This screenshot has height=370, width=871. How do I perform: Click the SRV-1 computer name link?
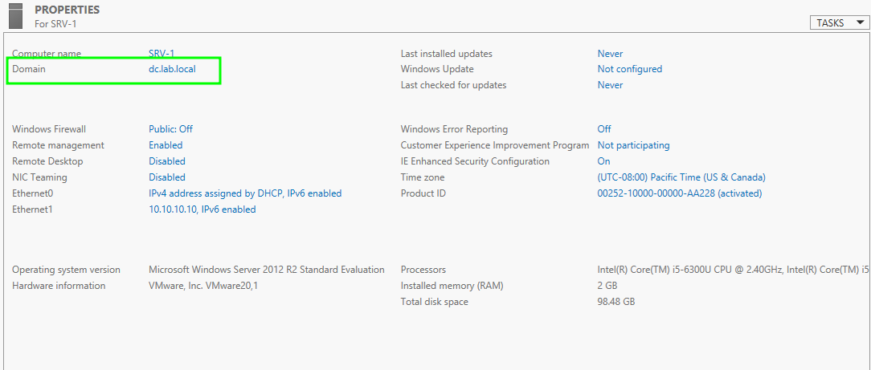pyautogui.click(x=162, y=54)
